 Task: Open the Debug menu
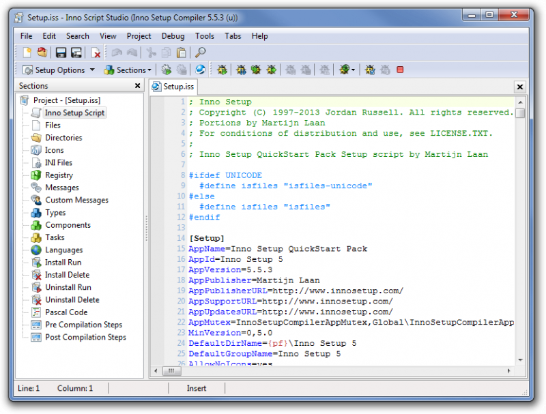click(173, 36)
